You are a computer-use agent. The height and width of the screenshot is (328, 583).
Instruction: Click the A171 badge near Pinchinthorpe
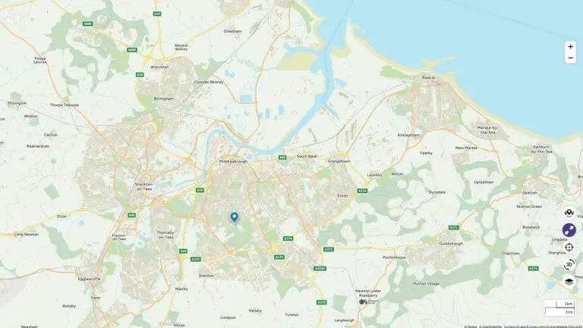coord(328,250)
